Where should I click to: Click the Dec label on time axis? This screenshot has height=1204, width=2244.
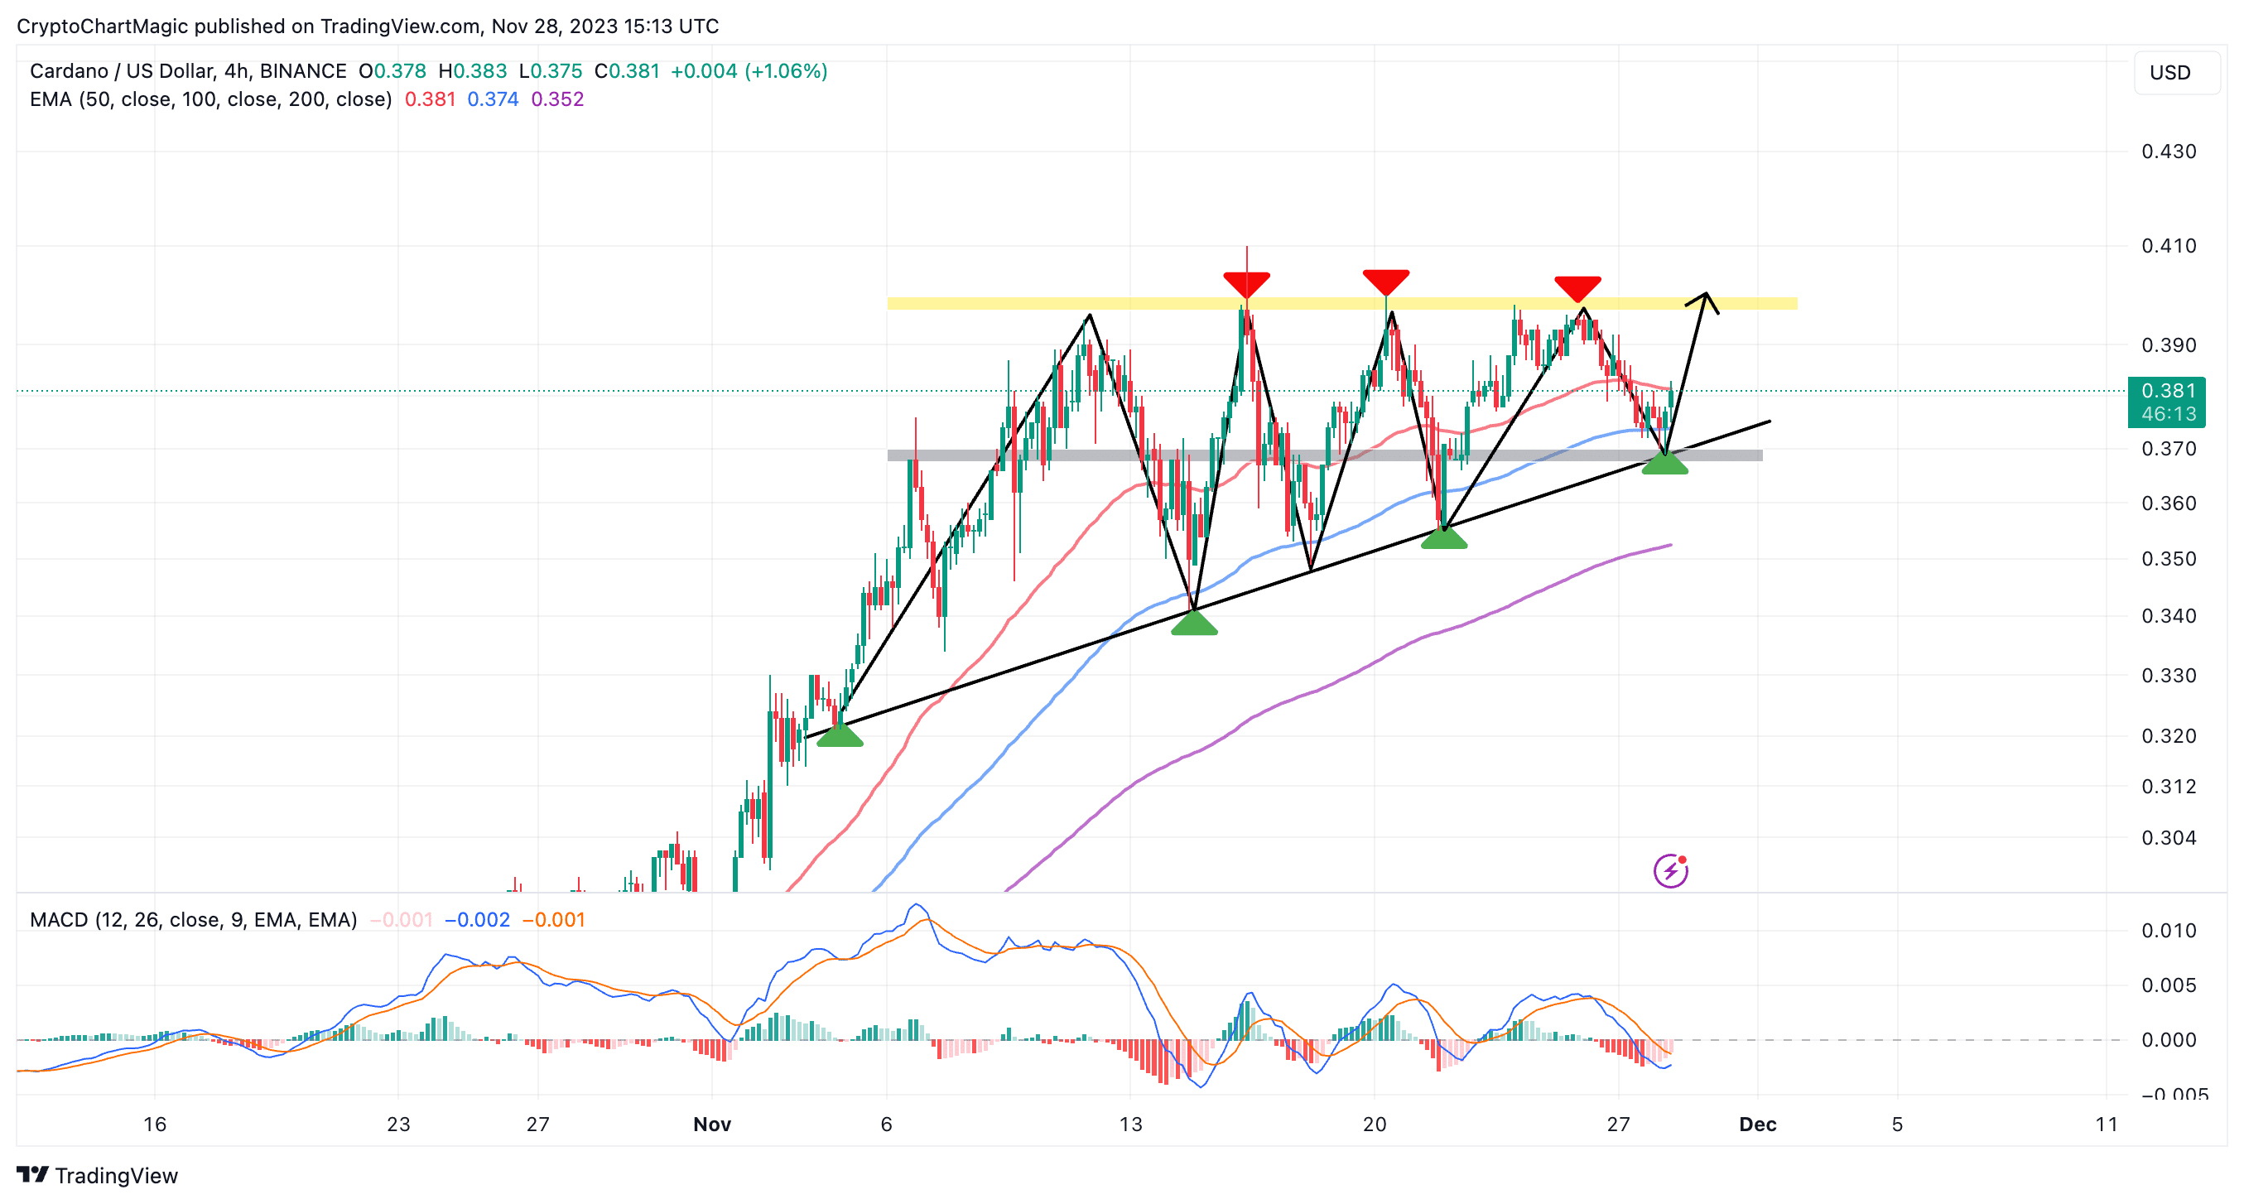(x=1758, y=1125)
